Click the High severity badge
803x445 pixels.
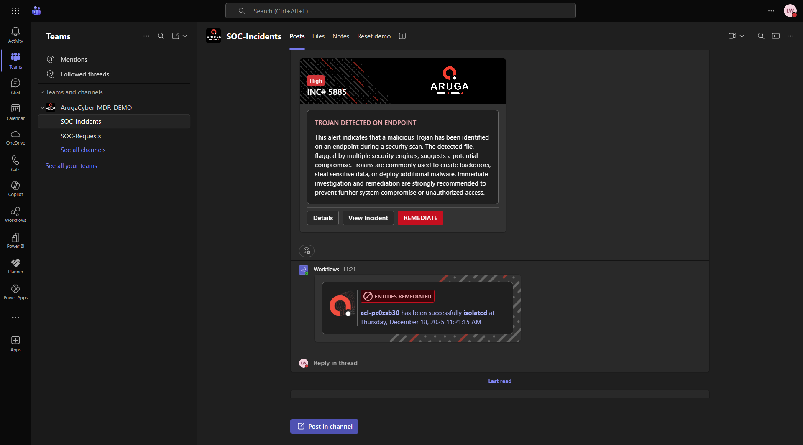click(316, 81)
